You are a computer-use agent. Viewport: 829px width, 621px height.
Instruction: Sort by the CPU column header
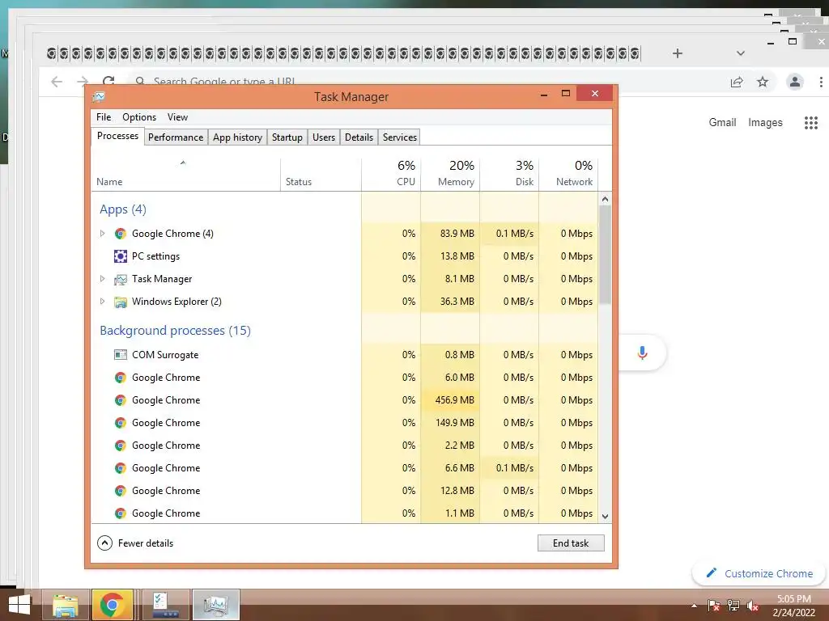[x=391, y=175]
